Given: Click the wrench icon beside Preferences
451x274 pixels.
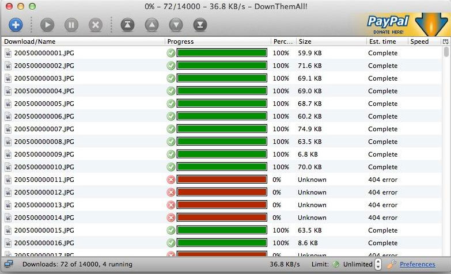Looking at the screenshot, I should pyautogui.click(x=392, y=264).
